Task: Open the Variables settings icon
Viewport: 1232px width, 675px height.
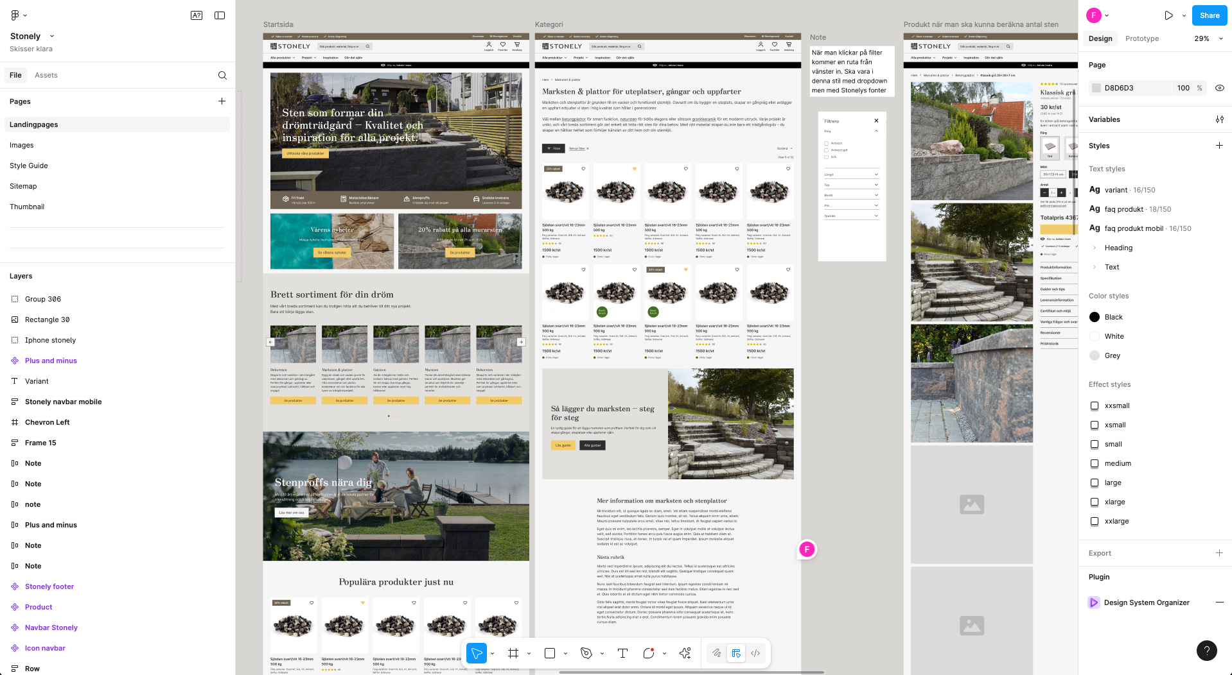Action: click(1219, 119)
